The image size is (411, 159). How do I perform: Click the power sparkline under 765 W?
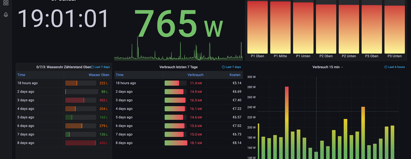tap(179, 49)
